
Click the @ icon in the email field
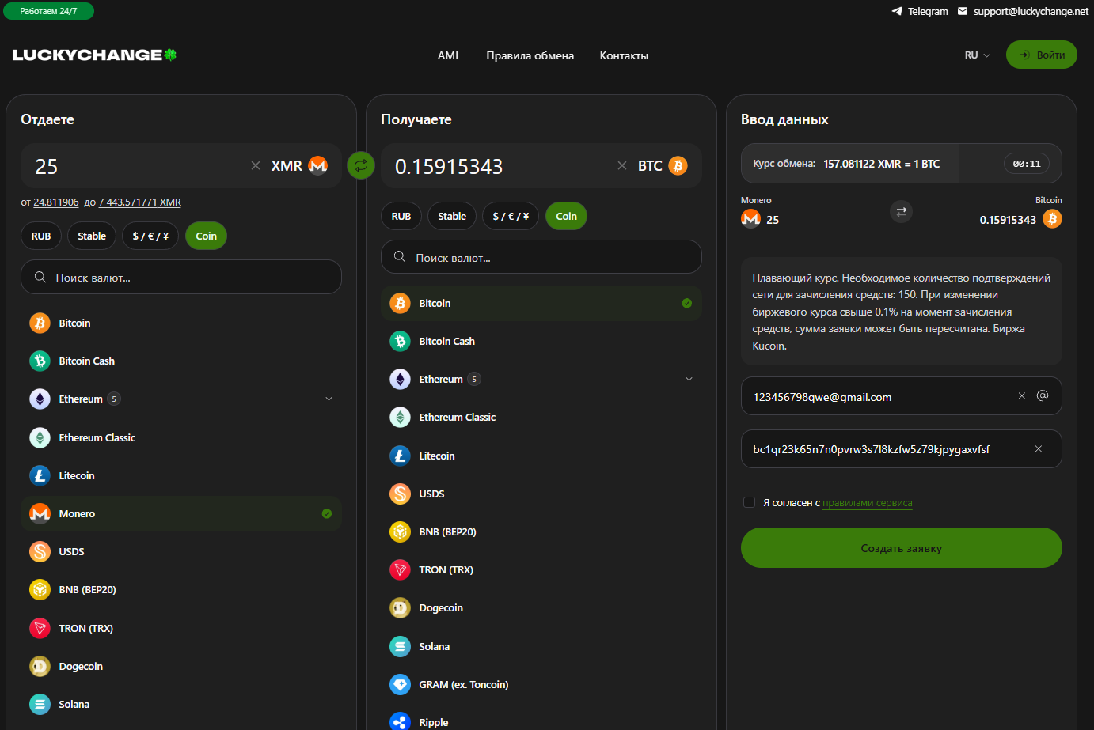(1043, 395)
